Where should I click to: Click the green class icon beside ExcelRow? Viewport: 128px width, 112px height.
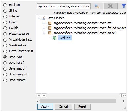tap(54, 38)
